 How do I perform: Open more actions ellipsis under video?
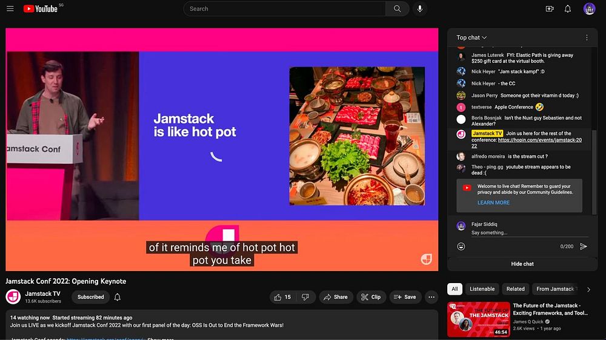pyautogui.click(x=431, y=297)
